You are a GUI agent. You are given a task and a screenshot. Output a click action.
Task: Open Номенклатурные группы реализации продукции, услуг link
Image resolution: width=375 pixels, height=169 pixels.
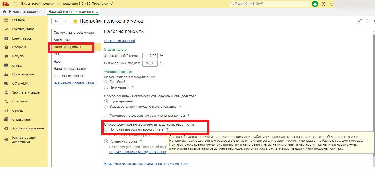(146, 164)
